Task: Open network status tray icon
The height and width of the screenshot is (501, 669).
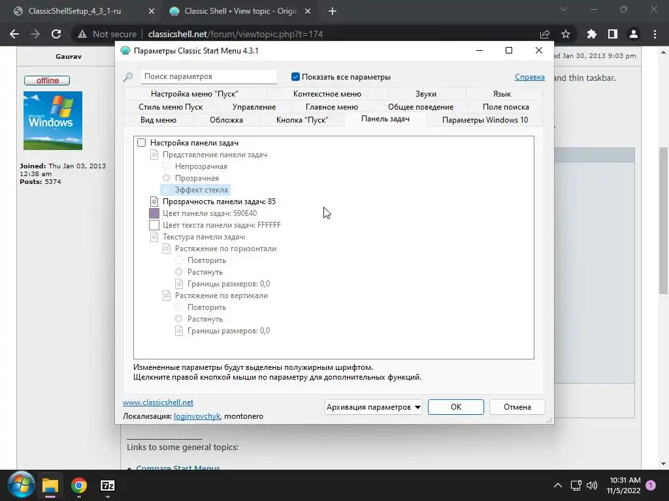Action: 576,485
